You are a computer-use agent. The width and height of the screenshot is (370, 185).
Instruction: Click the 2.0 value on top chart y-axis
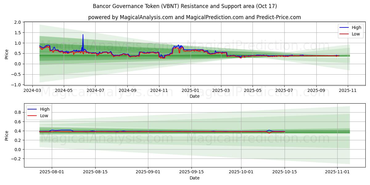18,22
